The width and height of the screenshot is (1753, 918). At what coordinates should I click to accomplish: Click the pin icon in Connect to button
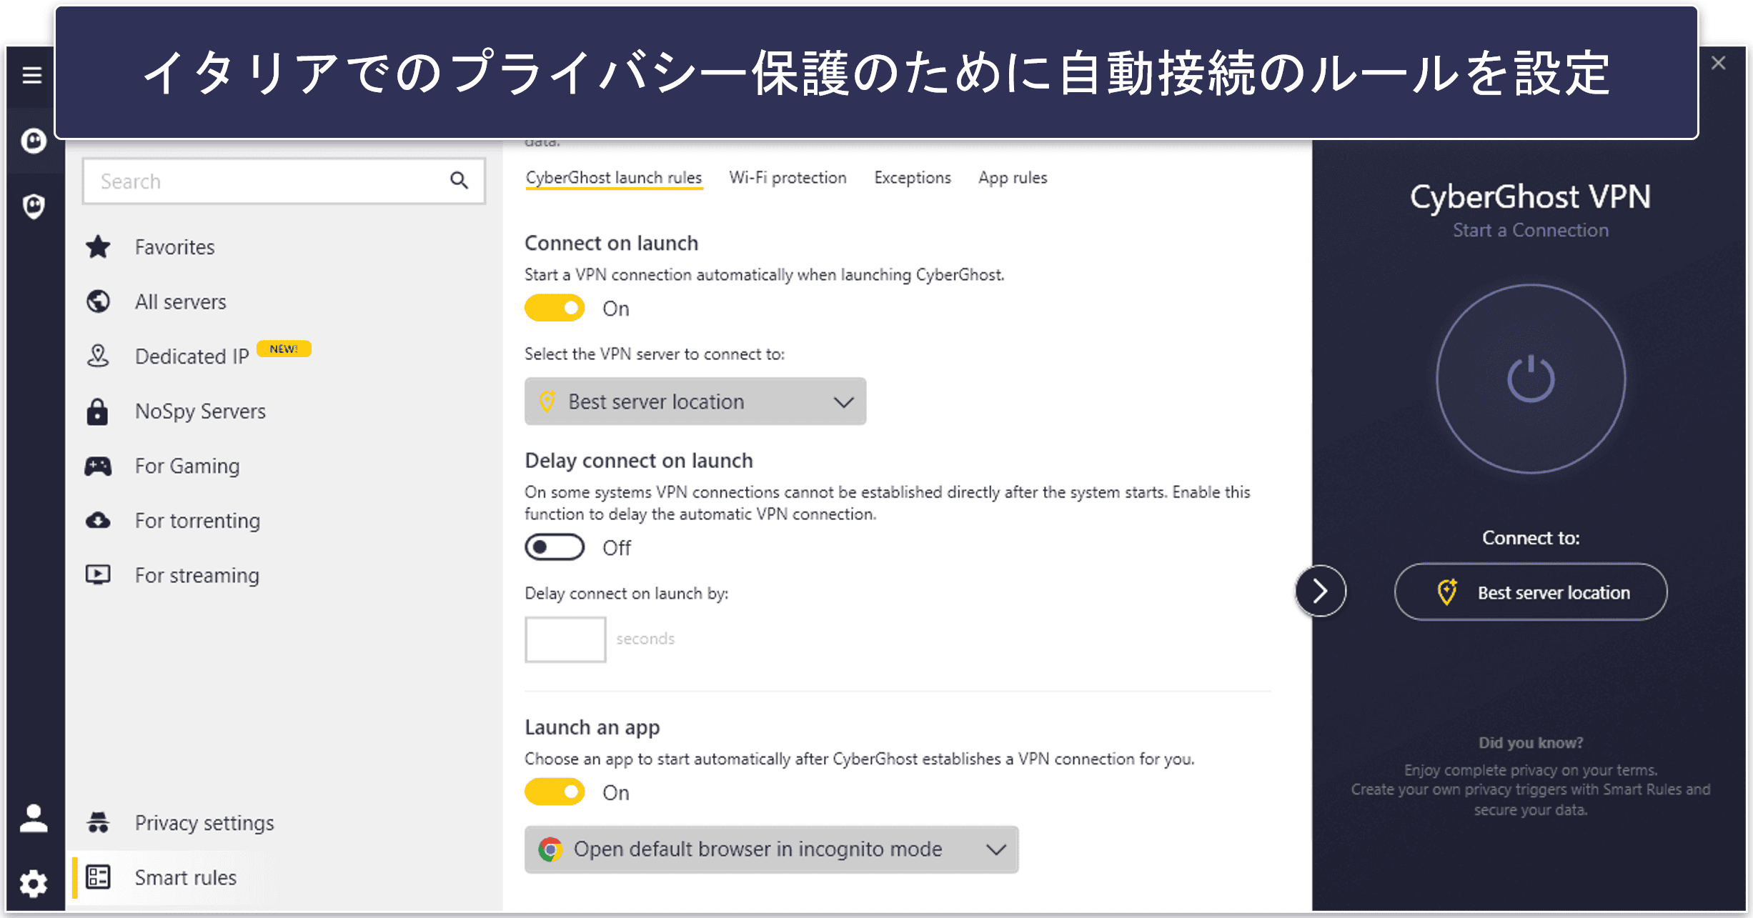(x=1447, y=592)
